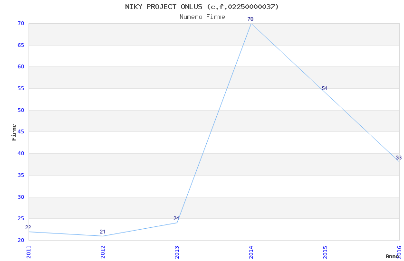Click the 2011 x-axis tick label
The height and width of the screenshot is (261, 404).
(x=29, y=252)
